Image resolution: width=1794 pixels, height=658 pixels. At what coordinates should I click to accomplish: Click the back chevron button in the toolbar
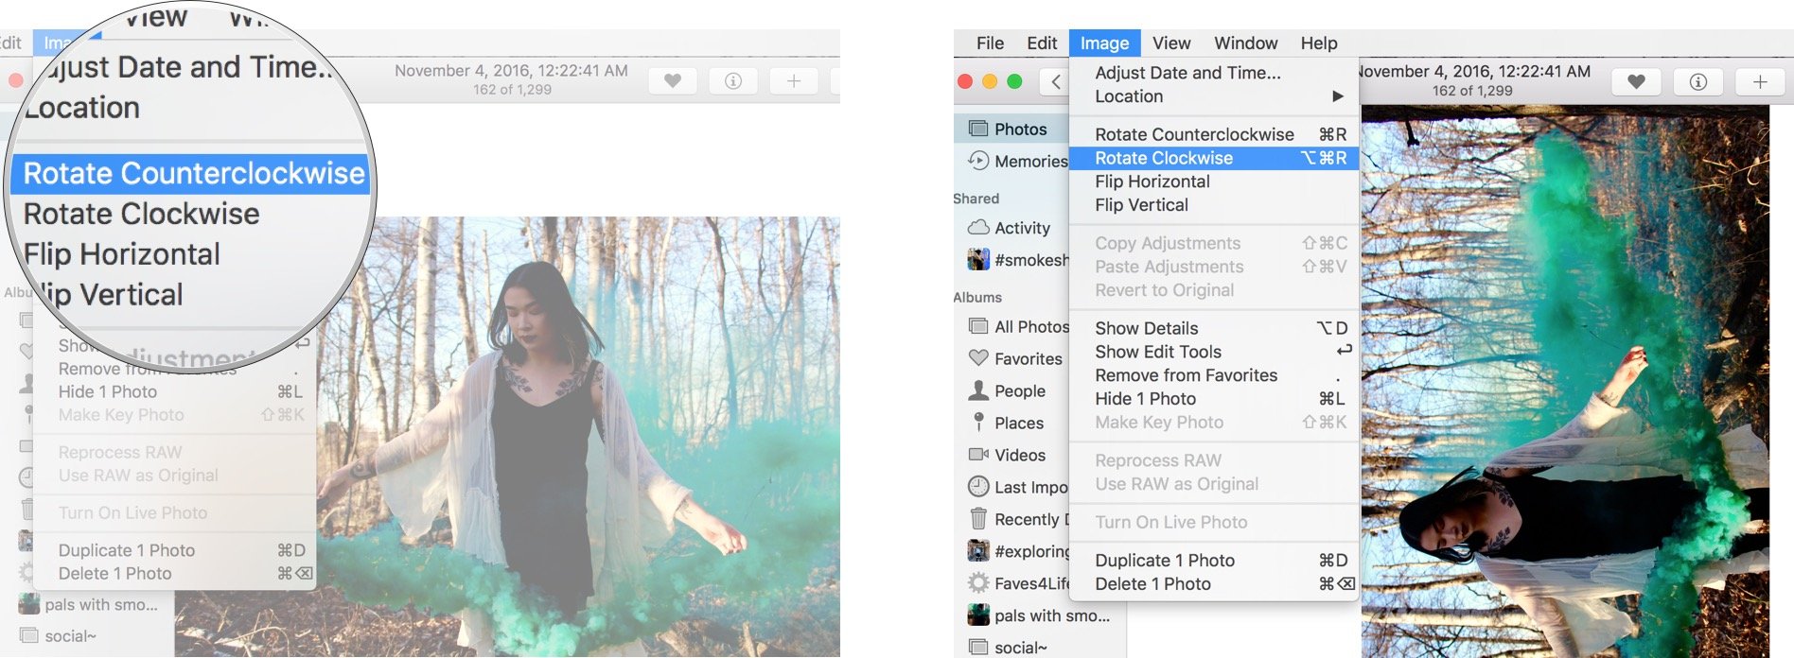click(1055, 82)
